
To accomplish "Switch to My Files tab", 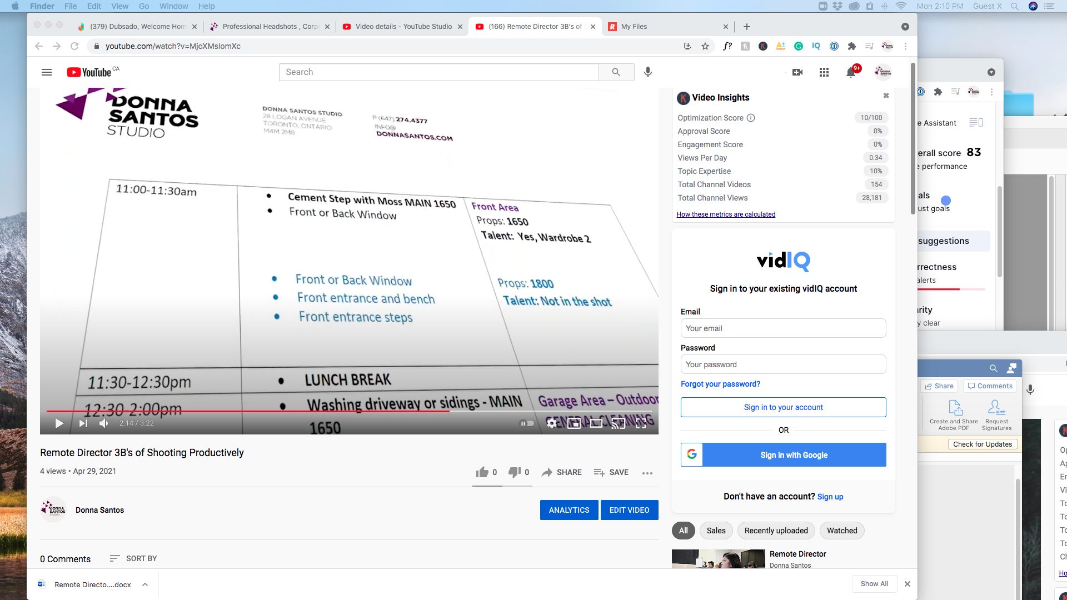I will (666, 26).
